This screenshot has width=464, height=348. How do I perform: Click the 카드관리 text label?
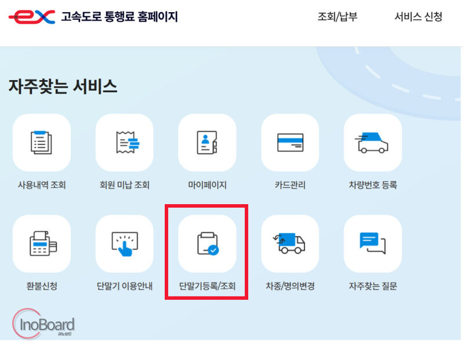[x=290, y=185]
